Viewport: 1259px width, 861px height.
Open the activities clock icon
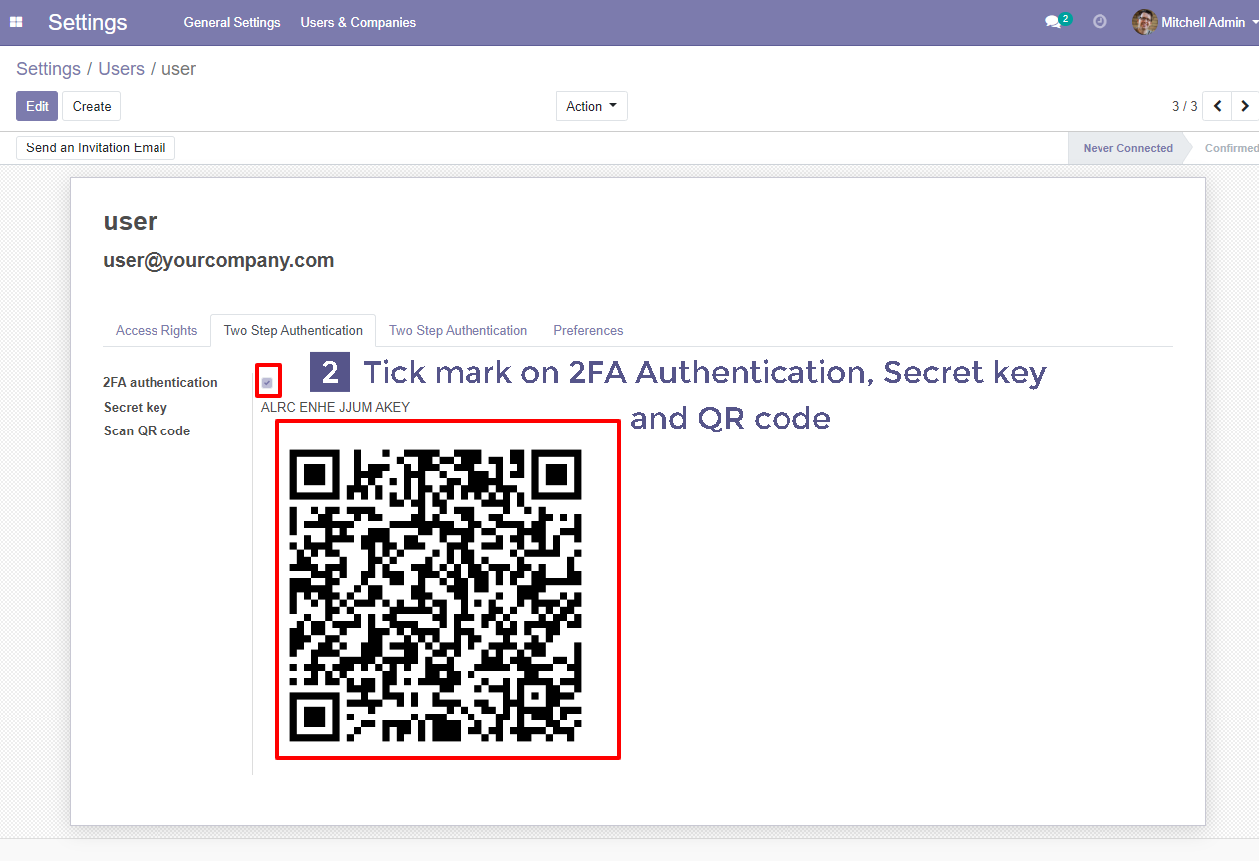coord(1100,21)
